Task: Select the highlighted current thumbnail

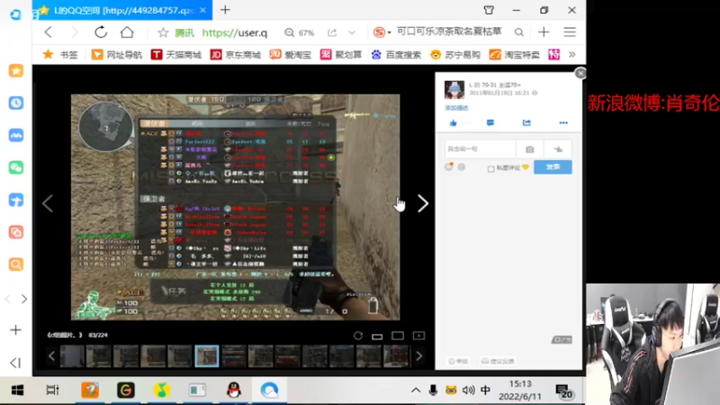Action: coord(207,355)
